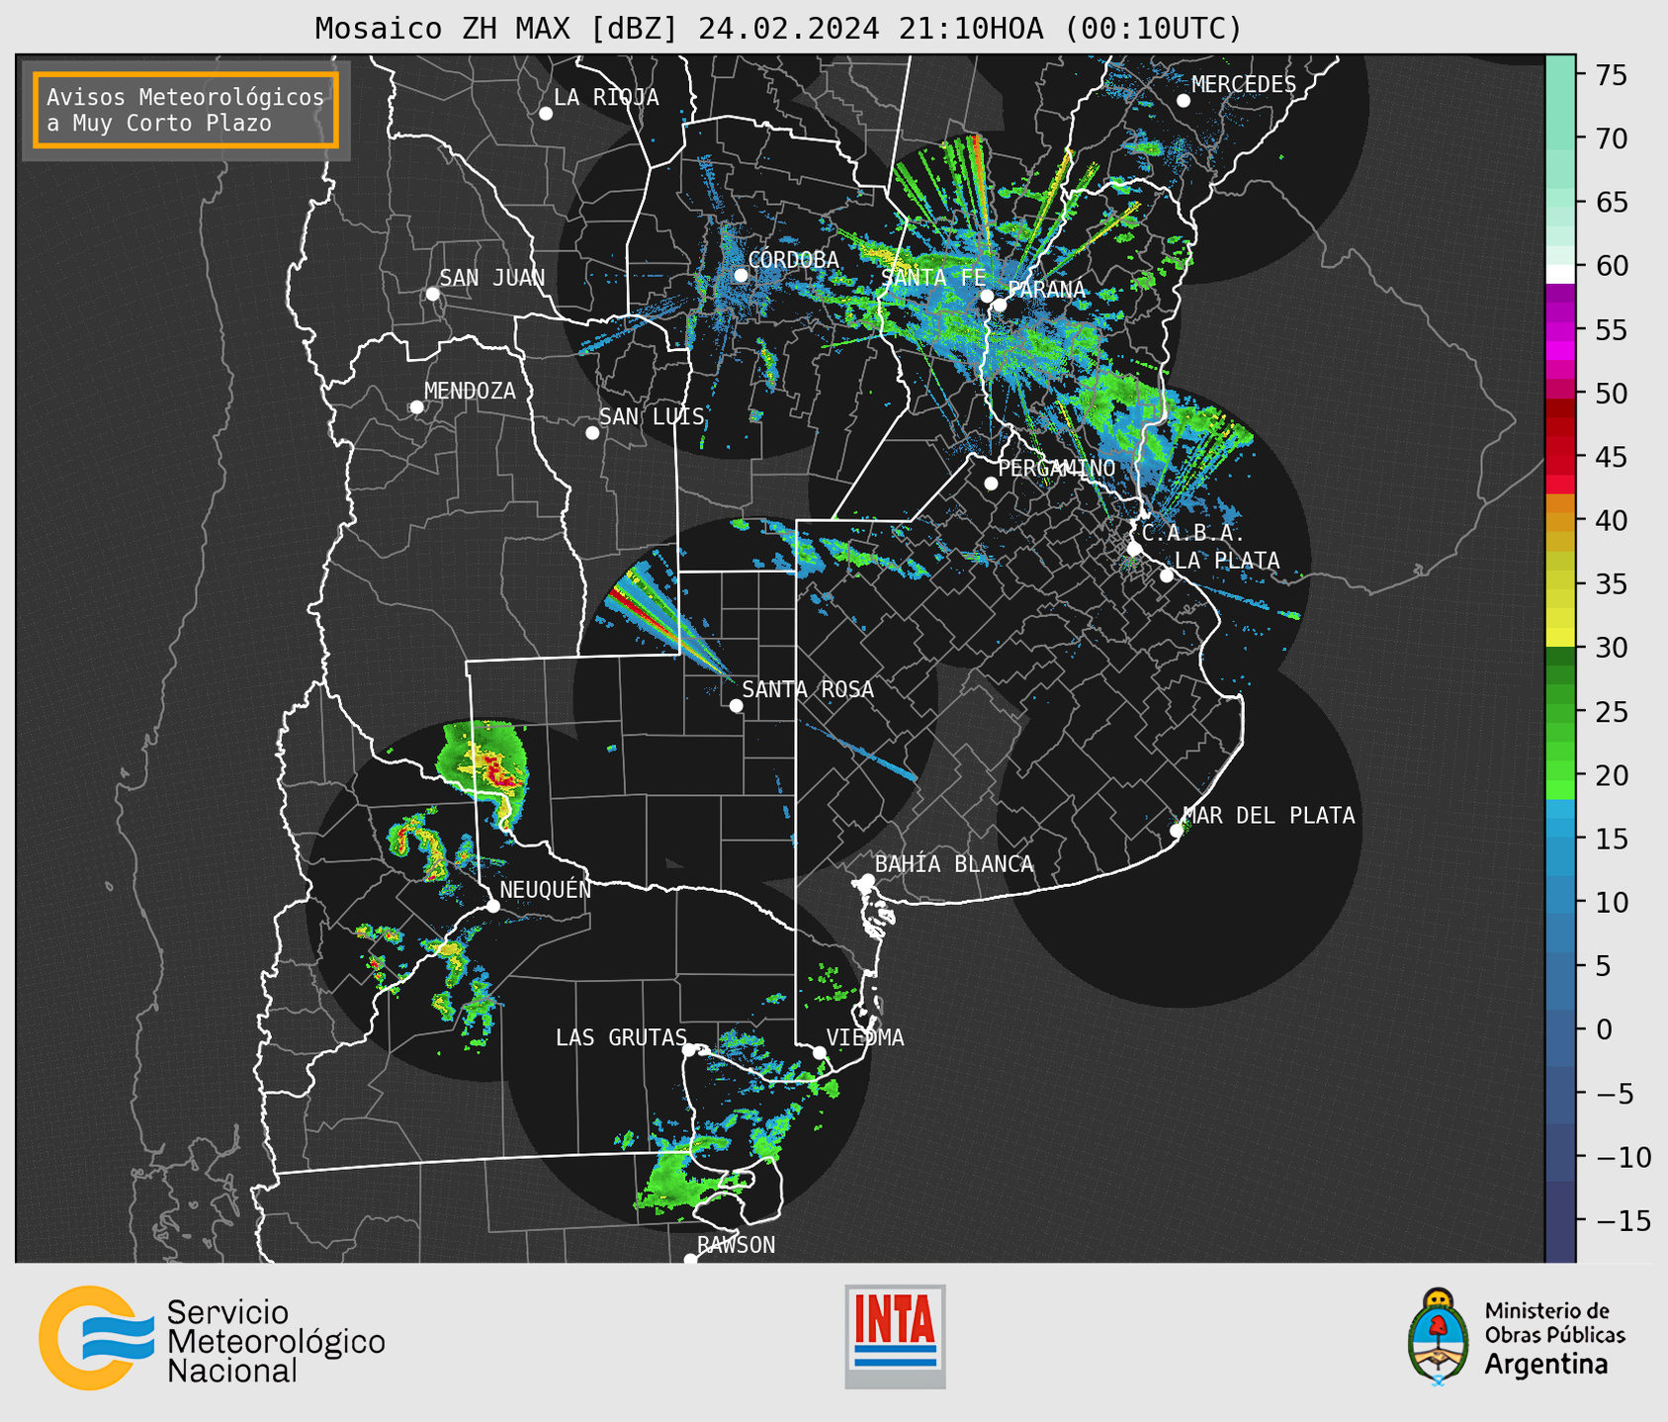Click the MENDOZA city marker dot
The width and height of the screenshot is (1668, 1422).
416,407
